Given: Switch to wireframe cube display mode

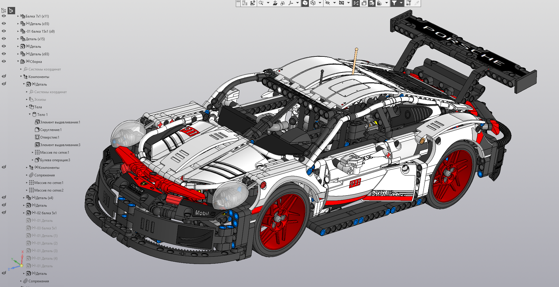Looking at the screenshot, I should [313, 3].
